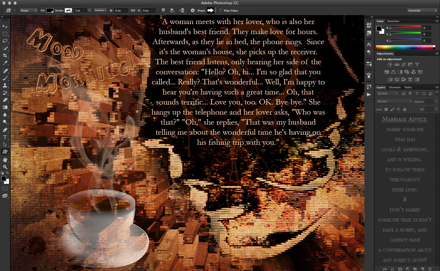The image size is (440, 271).
Task: Add a Color Balance adjustment
Action: (393, 72)
